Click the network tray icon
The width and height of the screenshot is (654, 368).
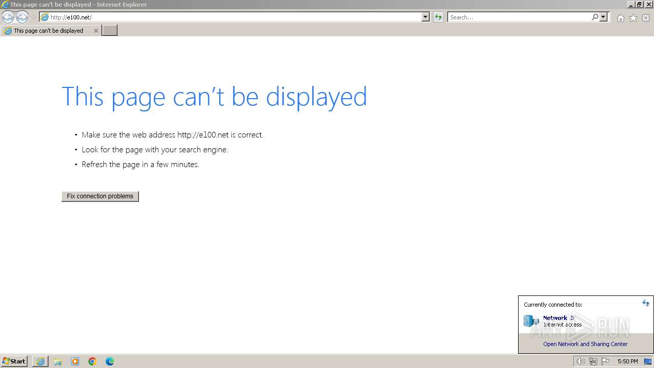click(593, 361)
